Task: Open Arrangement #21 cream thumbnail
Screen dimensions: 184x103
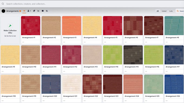Action: pos(72,84)
